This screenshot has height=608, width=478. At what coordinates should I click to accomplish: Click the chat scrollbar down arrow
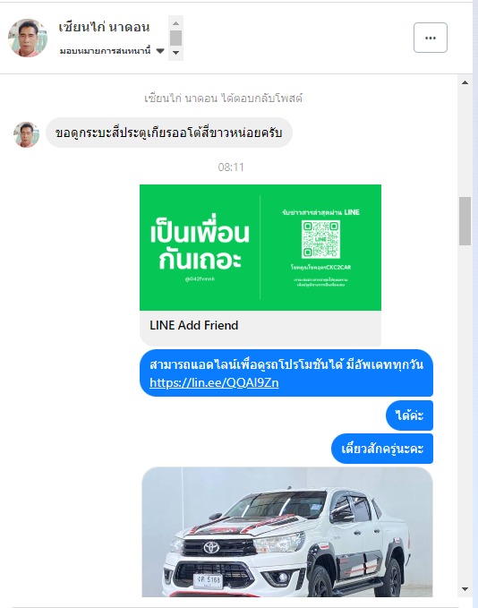tap(465, 589)
